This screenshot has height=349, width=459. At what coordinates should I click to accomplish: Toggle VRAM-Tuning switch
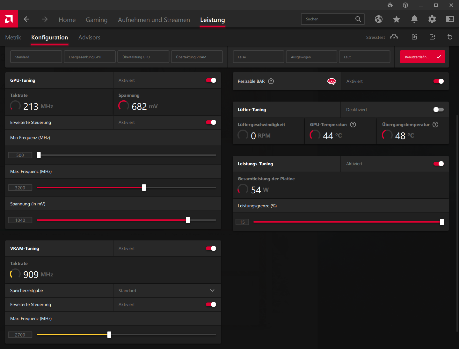click(x=211, y=248)
